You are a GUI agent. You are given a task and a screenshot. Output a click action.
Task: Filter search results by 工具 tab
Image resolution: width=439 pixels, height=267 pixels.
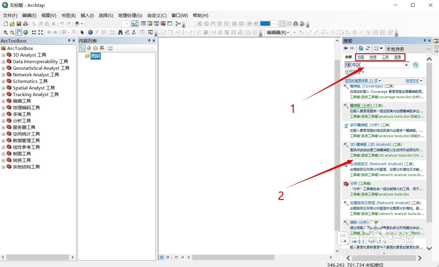click(385, 57)
